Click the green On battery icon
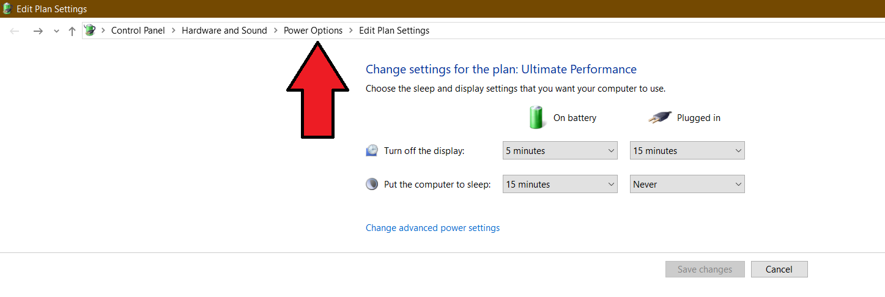The height and width of the screenshot is (297, 885). [536, 117]
